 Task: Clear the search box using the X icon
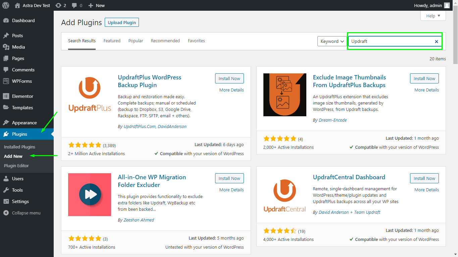click(436, 41)
